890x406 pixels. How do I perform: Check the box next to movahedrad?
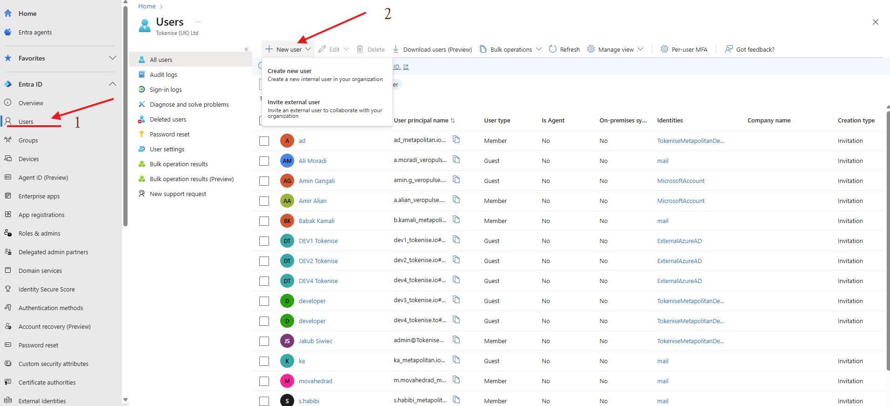[x=264, y=381]
